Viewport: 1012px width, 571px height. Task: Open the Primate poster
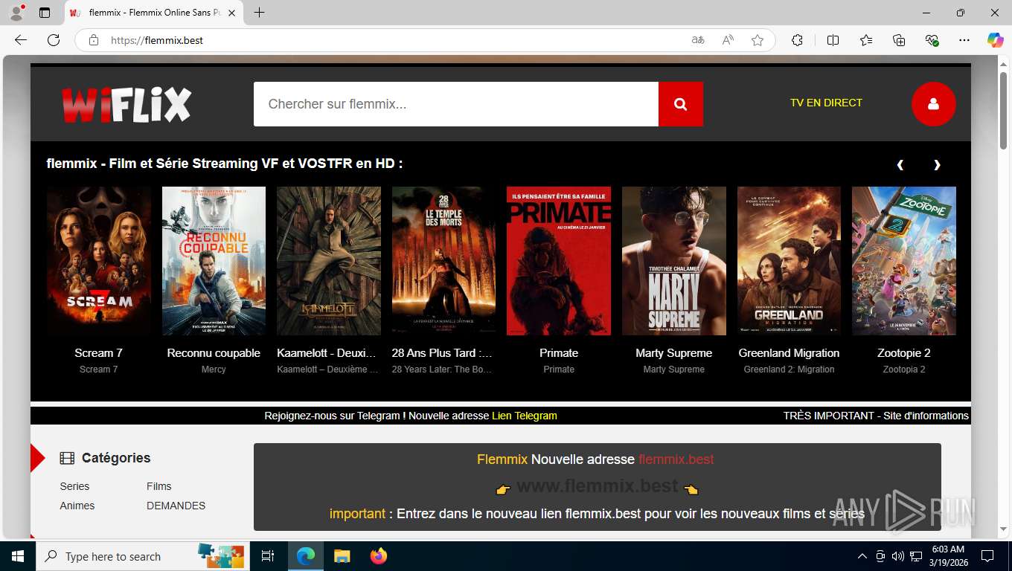point(559,261)
